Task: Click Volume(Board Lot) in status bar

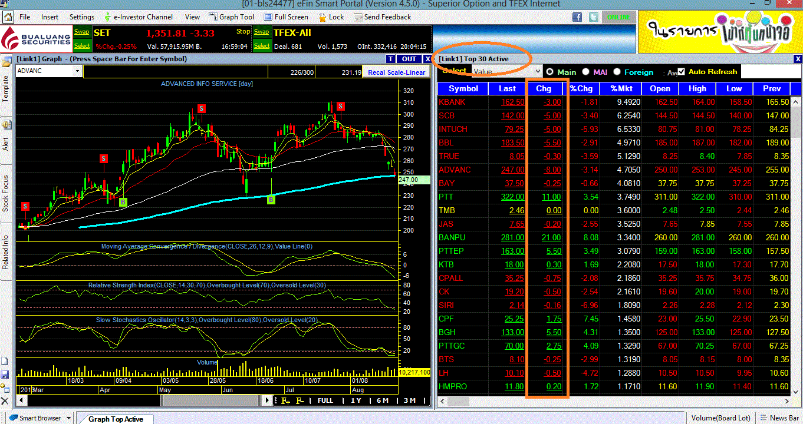Action: (720, 418)
